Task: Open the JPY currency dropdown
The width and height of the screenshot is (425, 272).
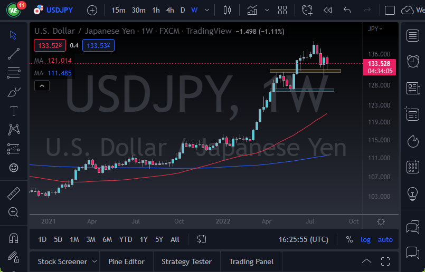Action: (x=375, y=28)
